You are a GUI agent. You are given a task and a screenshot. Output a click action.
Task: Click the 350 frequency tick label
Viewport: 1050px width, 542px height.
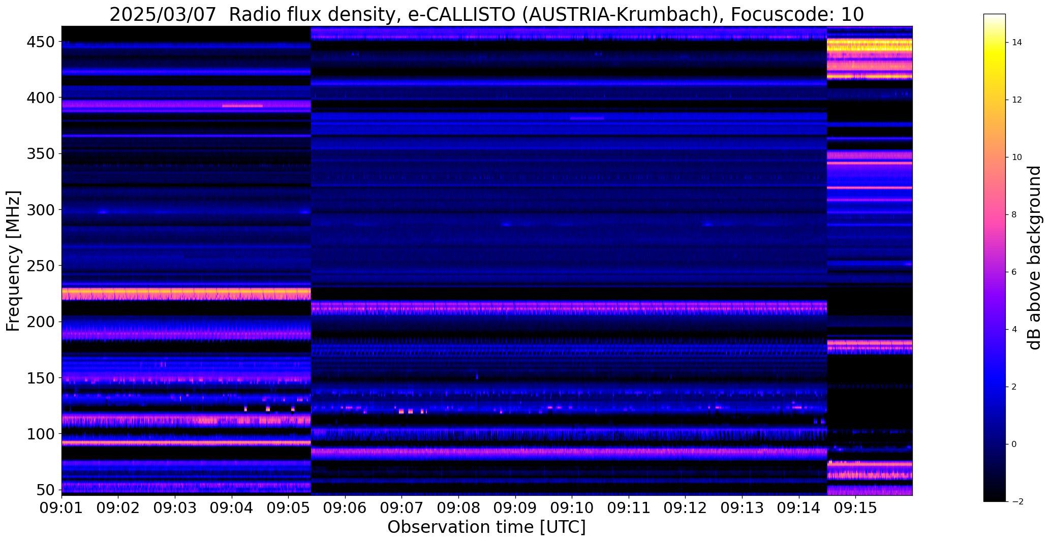[x=40, y=153]
